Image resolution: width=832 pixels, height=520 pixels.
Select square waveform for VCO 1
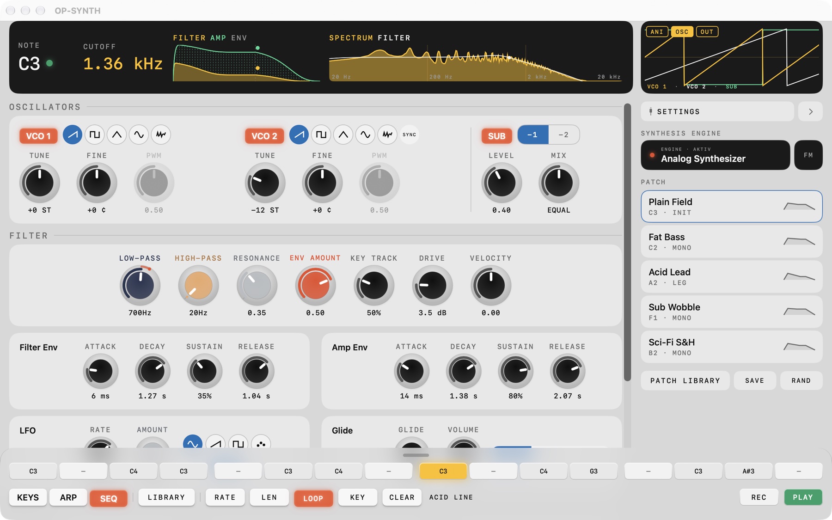pyautogui.click(x=95, y=135)
